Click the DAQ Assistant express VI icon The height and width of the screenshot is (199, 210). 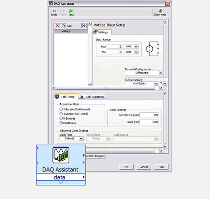(61, 155)
